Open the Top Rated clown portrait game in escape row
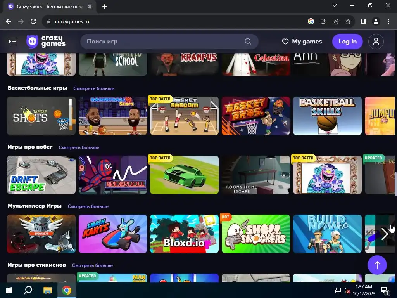 point(327,175)
